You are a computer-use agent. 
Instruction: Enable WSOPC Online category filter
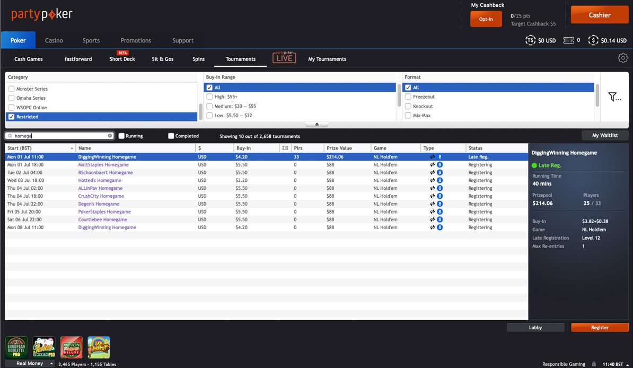click(x=11, y=108)
